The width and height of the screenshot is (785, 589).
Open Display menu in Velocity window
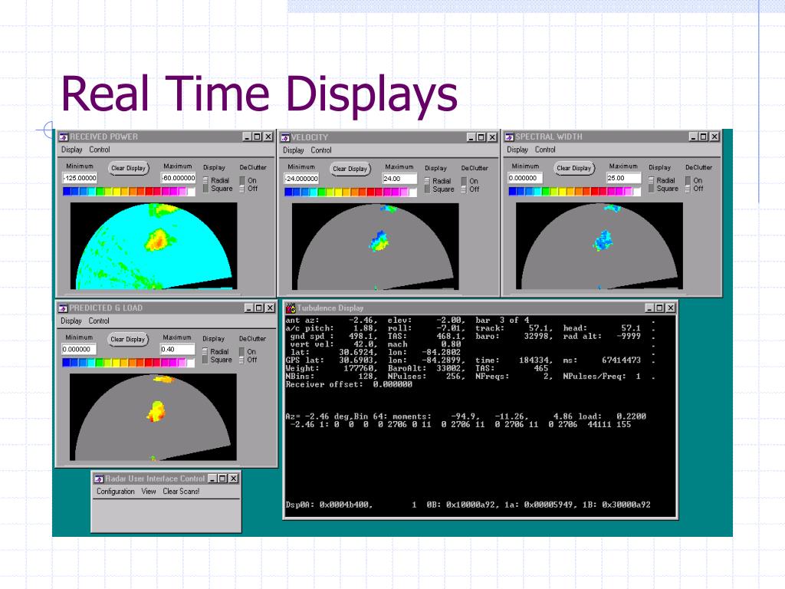point(294,150)
